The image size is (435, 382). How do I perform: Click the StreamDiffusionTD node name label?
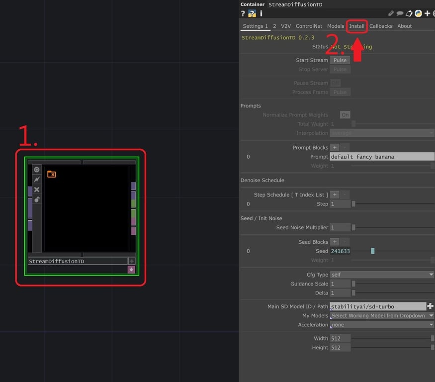point(78,261)
